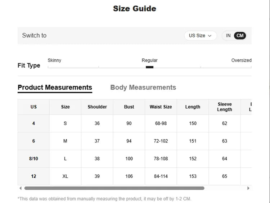Click shoulder value 38

[97, 159]
